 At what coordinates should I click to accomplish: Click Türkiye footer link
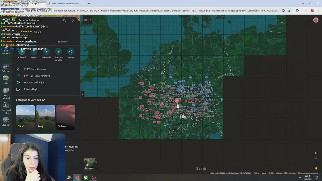tap(256, 173)
